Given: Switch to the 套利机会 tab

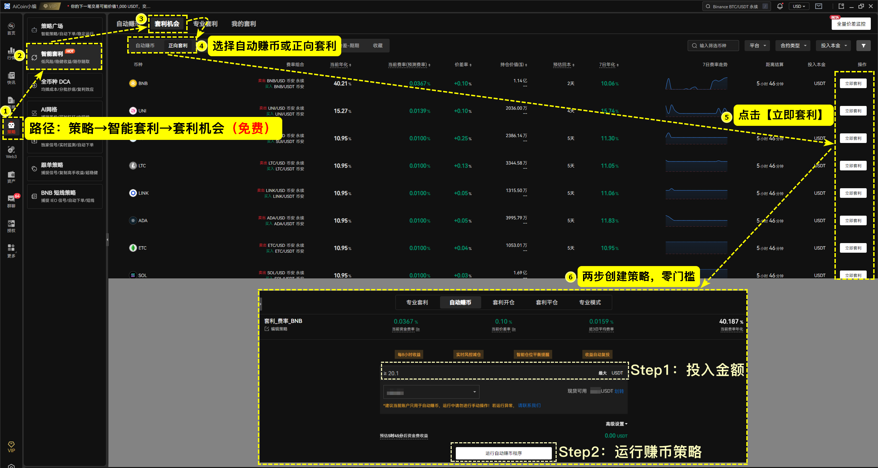Looking at the screenshot, I should (167, 24).
